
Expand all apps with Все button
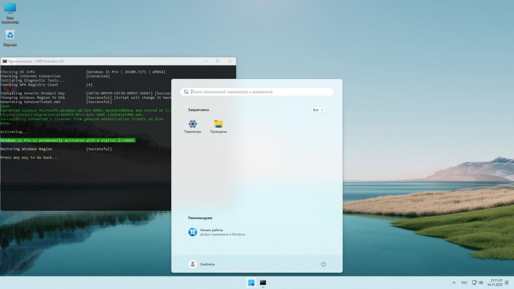(318, 110)
